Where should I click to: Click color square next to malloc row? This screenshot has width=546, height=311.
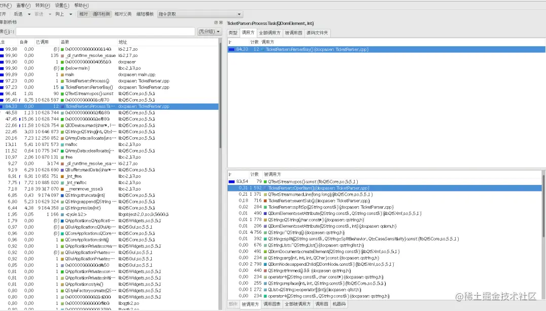click(x=62, y=144)
